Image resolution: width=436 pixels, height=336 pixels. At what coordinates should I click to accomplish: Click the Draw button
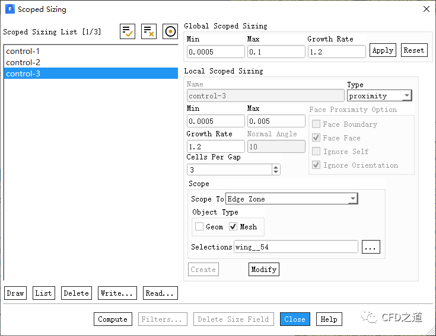[x=15, y=293]
